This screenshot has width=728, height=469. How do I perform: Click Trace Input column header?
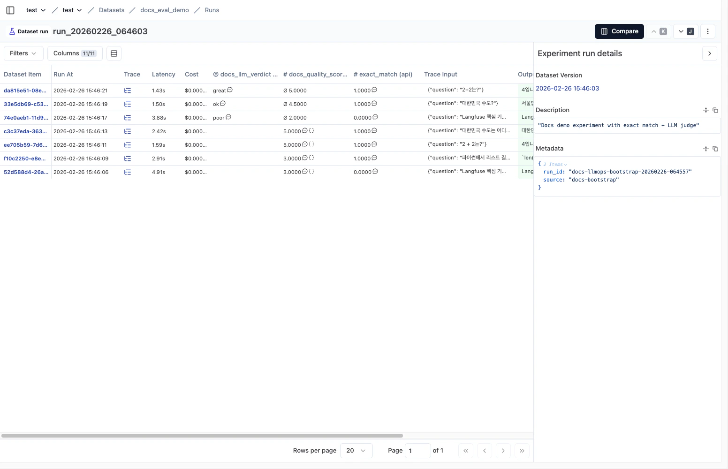point(440,74)
